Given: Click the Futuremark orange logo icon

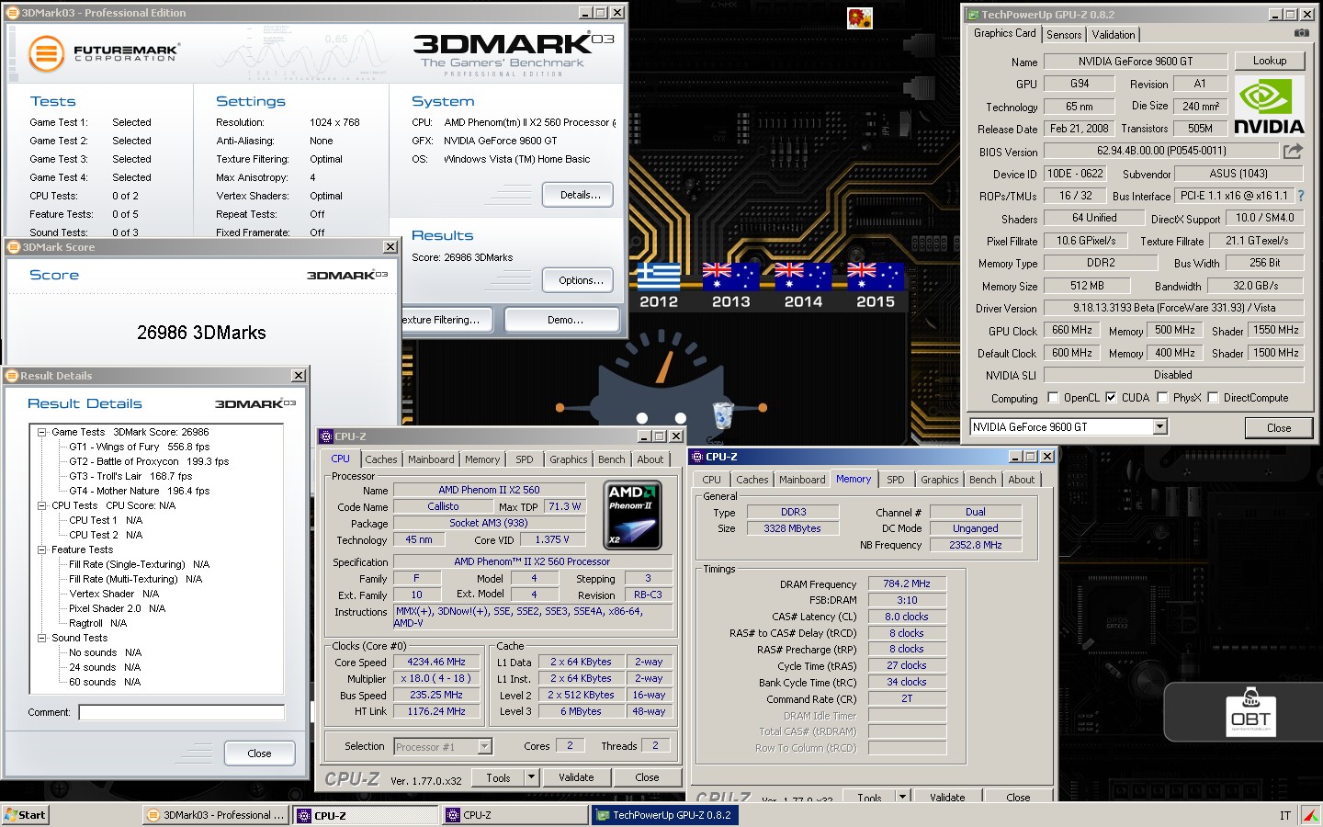Looking at the screenshot, I should coord(46,53).
